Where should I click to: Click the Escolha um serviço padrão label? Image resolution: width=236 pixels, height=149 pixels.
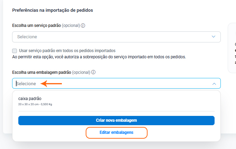tap(36, 26)
